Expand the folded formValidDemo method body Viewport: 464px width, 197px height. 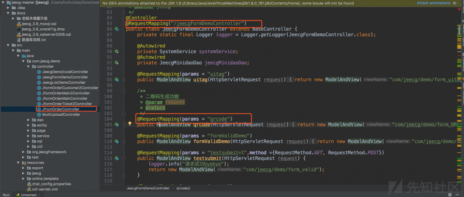click(313, 141)
